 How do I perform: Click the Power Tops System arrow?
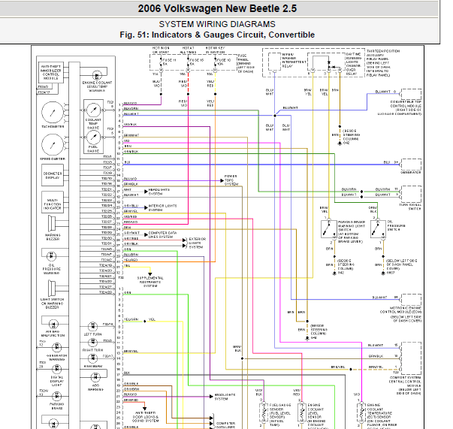(222, 180)
